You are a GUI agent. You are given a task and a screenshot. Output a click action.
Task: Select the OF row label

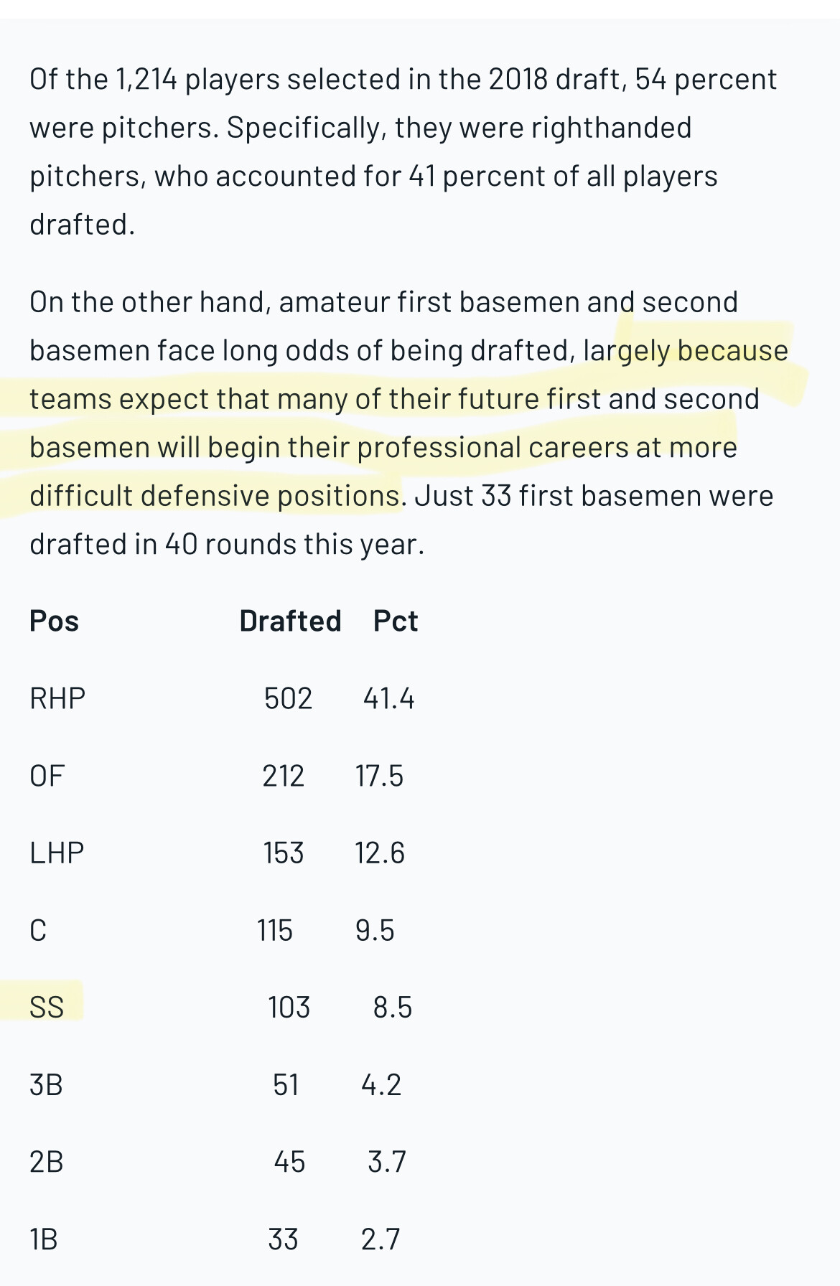(x=47, y=776)
